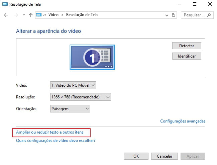Click the window title bar monitor icon
This screenshot has width=217, height=165.
point(5,4)
